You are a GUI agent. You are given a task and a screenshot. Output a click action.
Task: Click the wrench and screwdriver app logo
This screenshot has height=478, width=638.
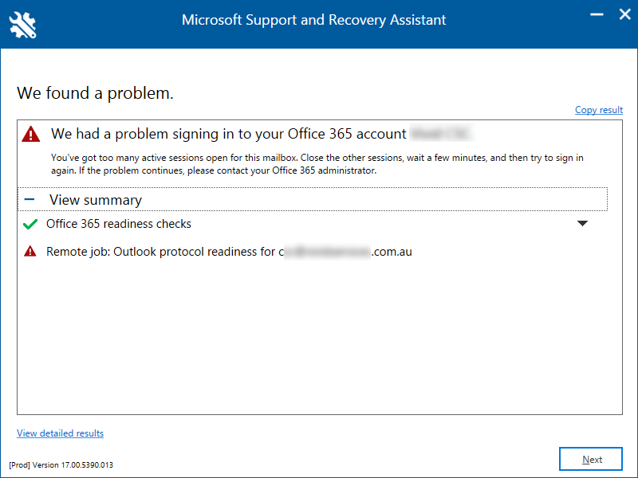pos(23,25)
